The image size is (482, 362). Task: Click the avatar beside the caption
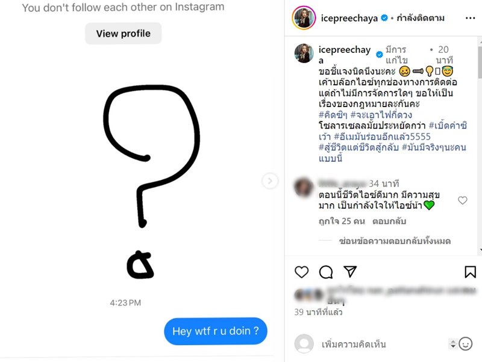pos(304,54)
